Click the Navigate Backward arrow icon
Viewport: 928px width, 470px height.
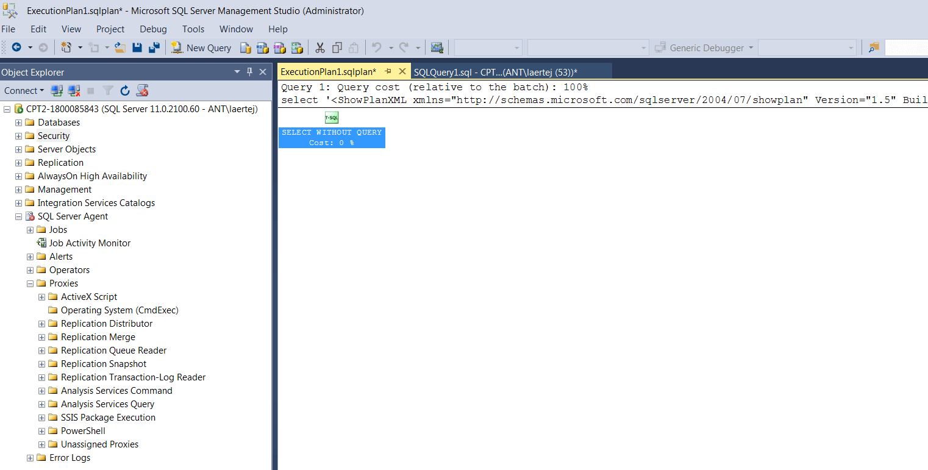pyautogui.click(x=16, y=48)
